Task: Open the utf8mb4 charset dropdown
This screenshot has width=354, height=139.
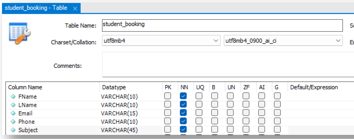Action: click(215, 41)
